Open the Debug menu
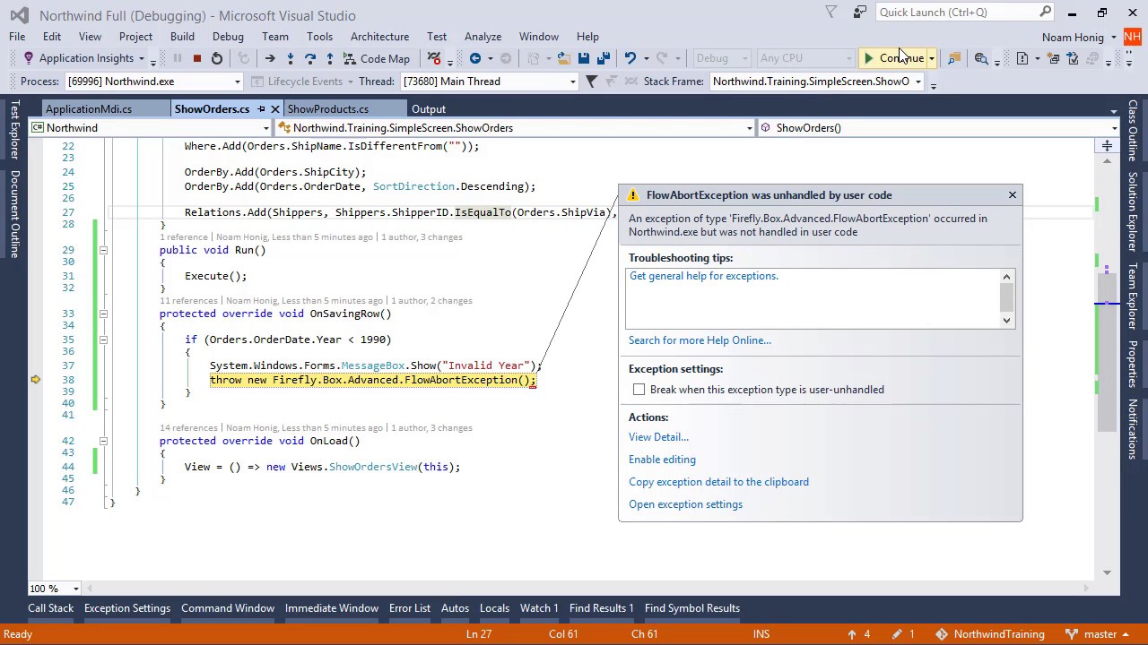 (x=228, y=37)
